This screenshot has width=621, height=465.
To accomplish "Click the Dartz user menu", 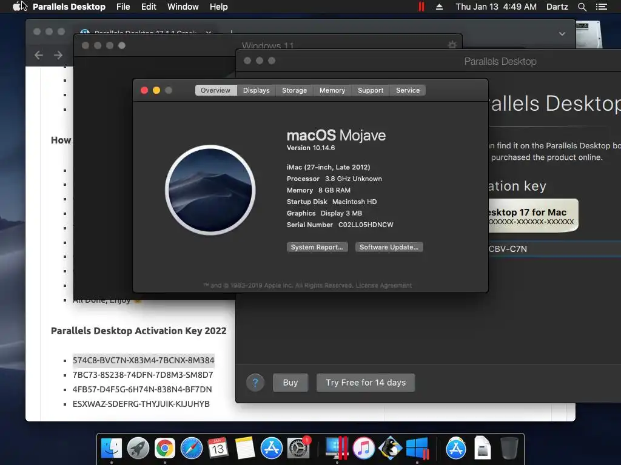I will point(557,7).
